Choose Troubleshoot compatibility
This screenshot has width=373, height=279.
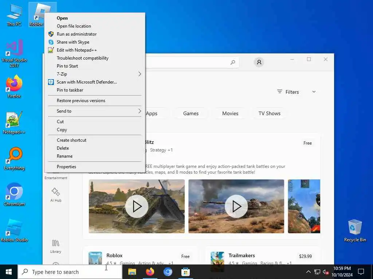95,58
